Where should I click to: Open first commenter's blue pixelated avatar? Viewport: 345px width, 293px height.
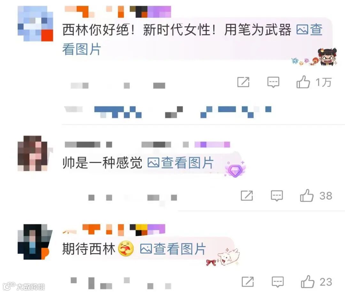tap(35, 24)
